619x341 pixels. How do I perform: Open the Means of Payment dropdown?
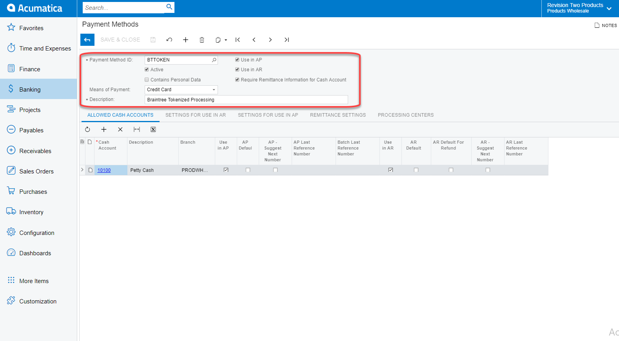click(214, 90)
